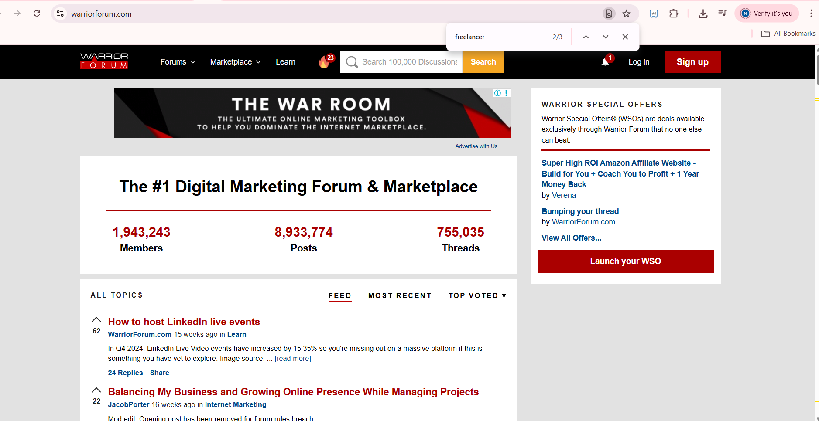Open the Bumping your thread offer

580,211
